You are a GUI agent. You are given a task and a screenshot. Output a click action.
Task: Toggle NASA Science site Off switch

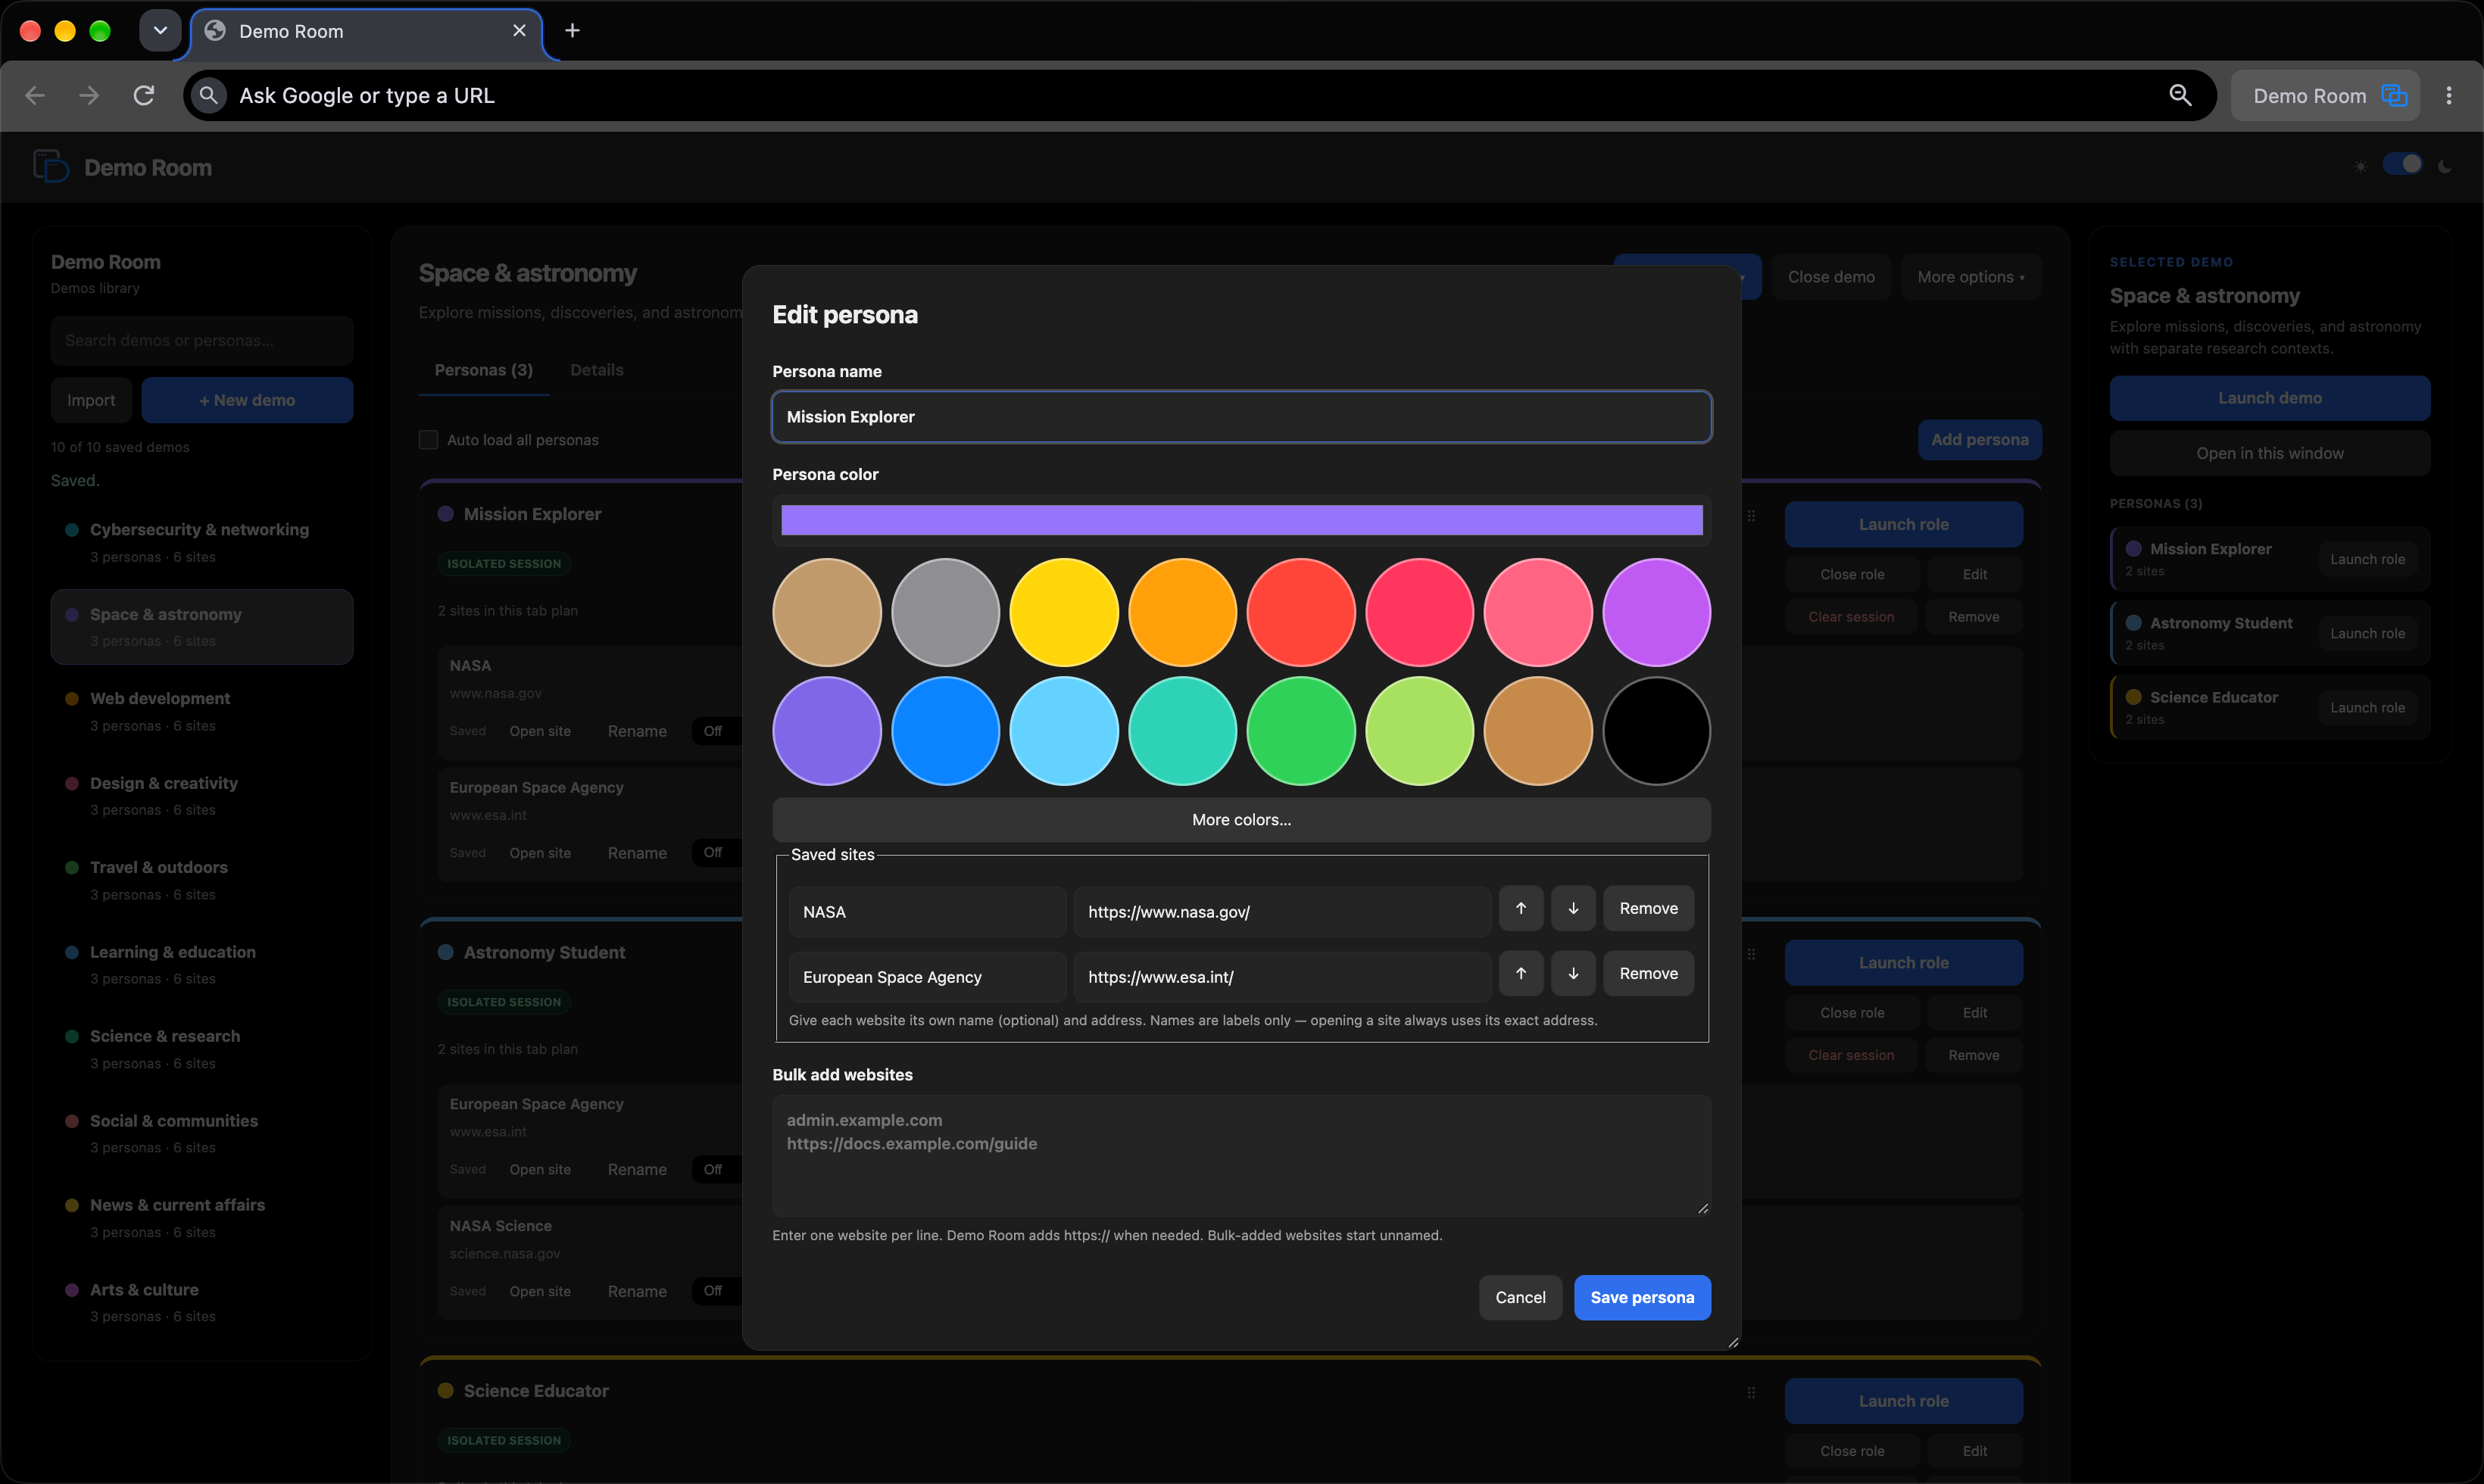(716, 1291)
